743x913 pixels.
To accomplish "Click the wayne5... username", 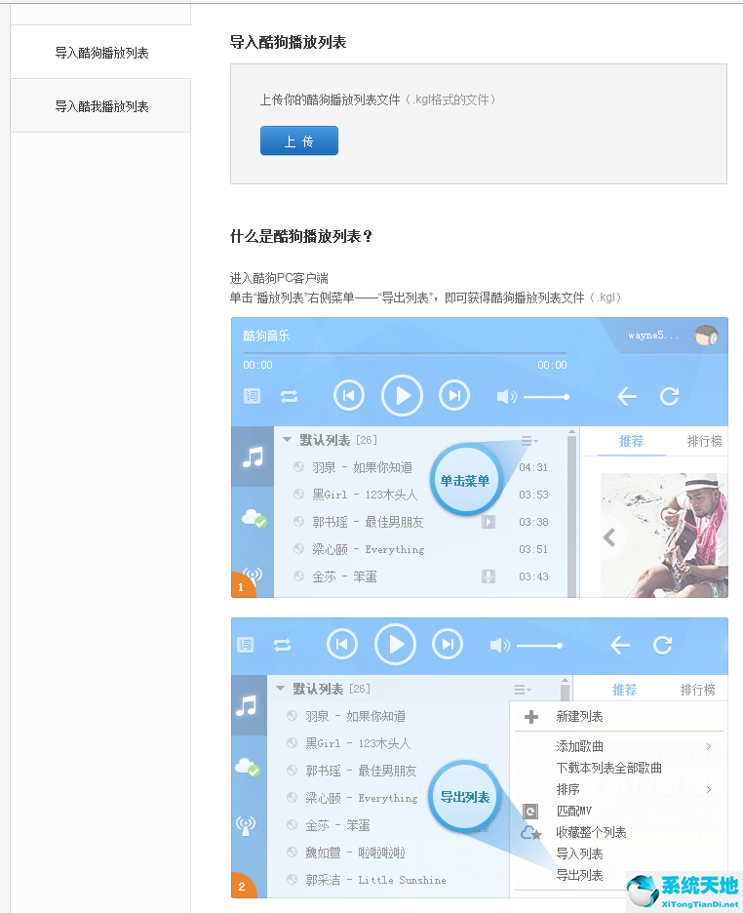I will (x=653, y=336).
